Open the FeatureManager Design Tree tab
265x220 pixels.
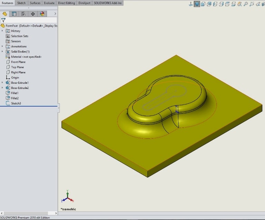click(5, 14)
